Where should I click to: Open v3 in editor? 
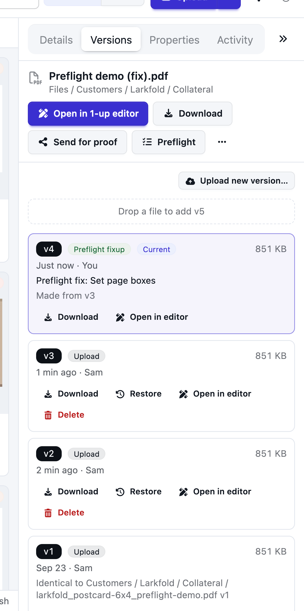pyautogui.click(x=215, y=394)
